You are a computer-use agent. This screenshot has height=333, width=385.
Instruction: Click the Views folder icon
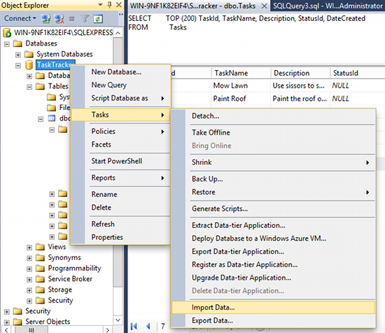pos(41,247)
